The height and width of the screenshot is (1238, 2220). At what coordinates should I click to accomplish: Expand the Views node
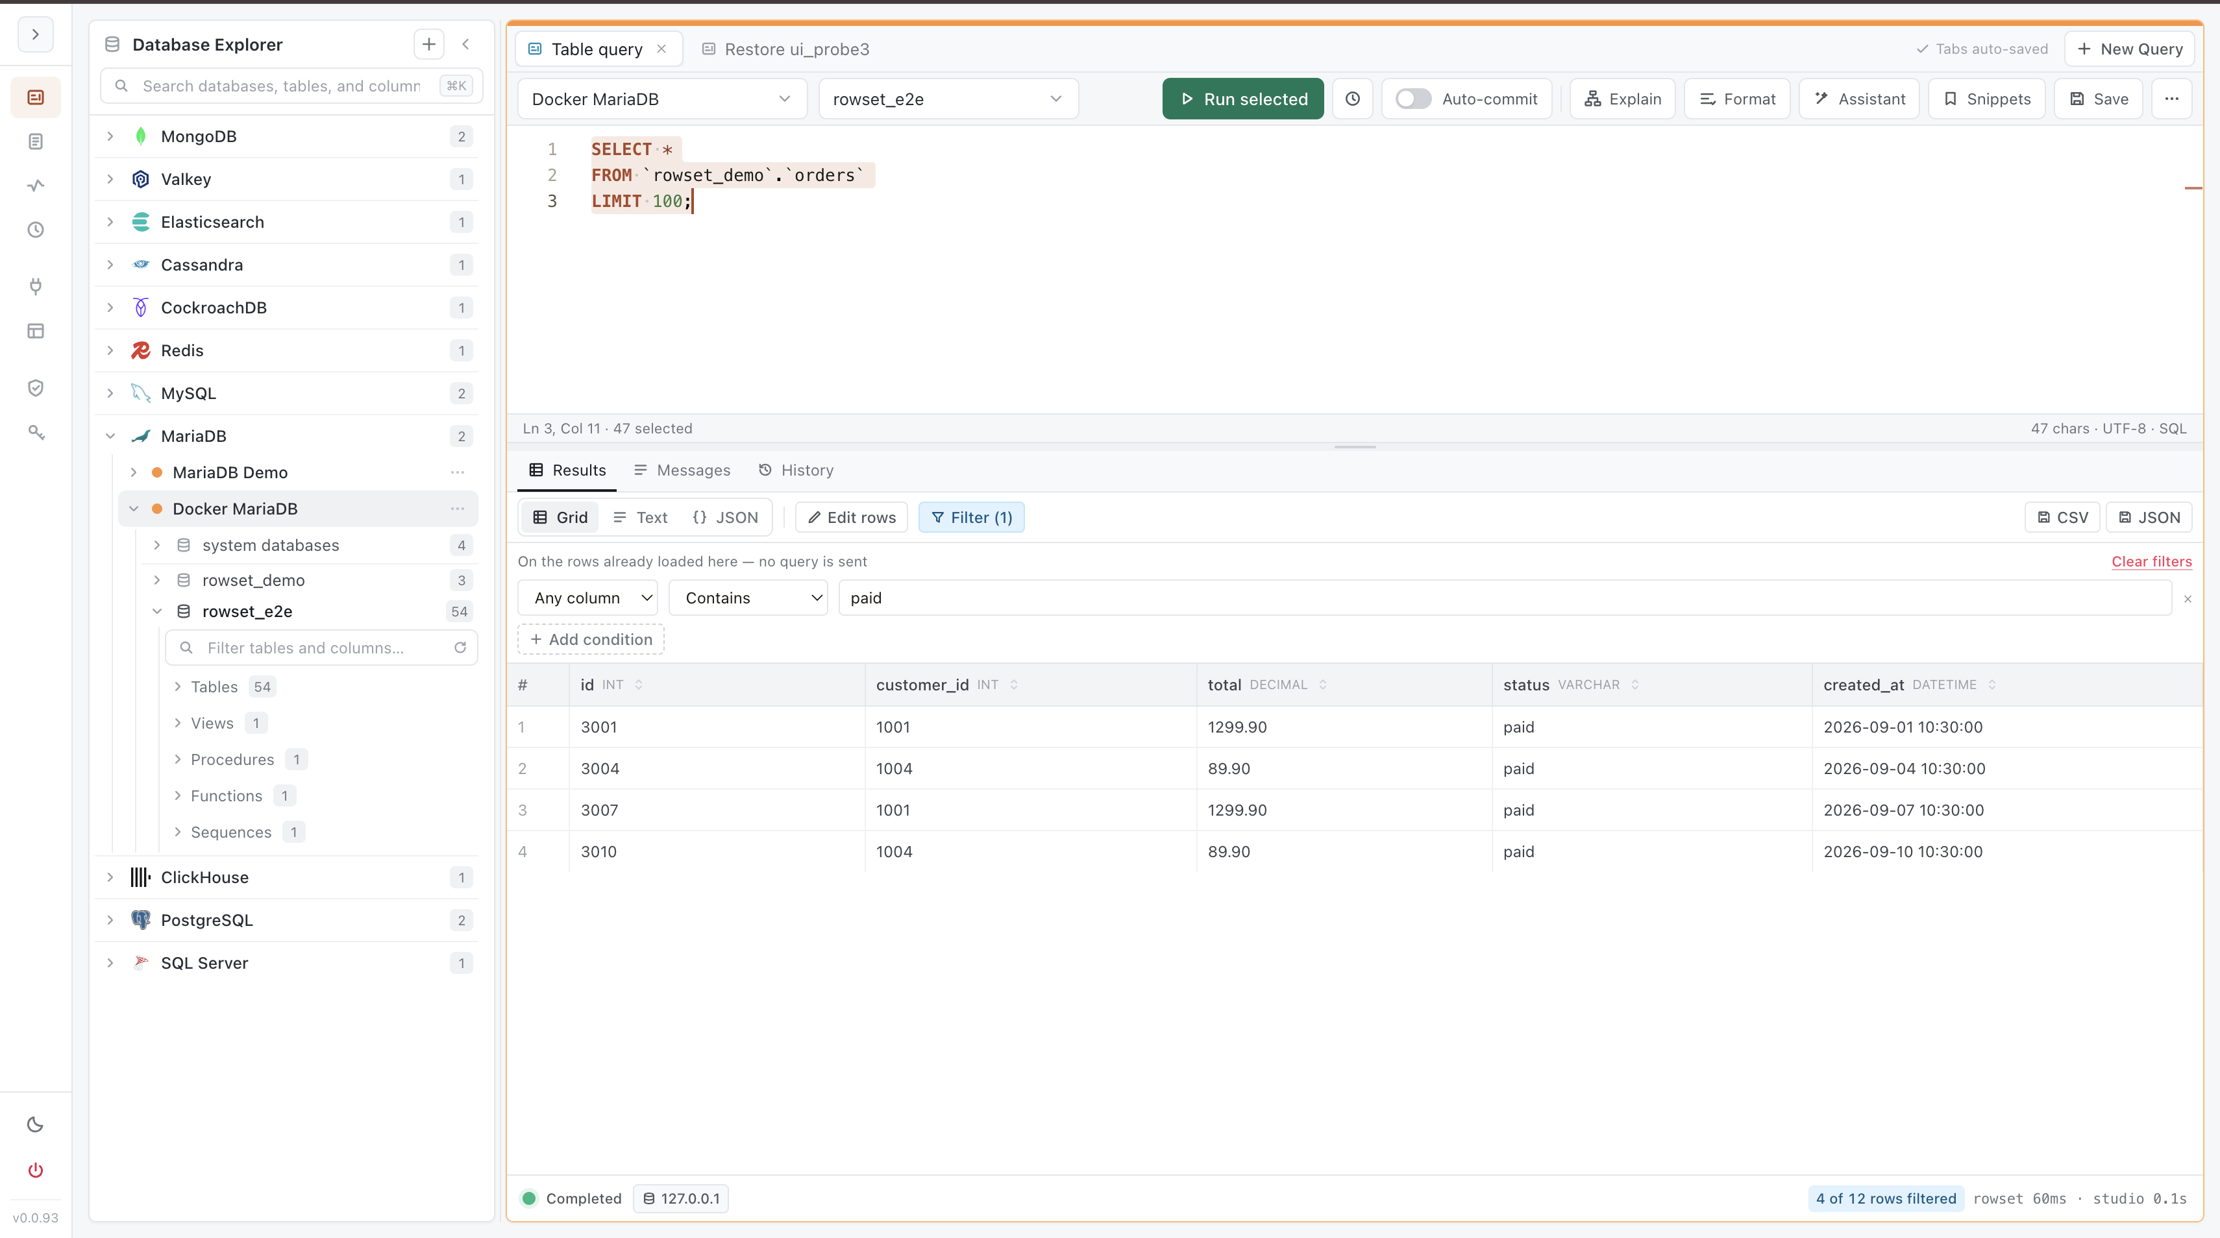click(x=177, y=723)
